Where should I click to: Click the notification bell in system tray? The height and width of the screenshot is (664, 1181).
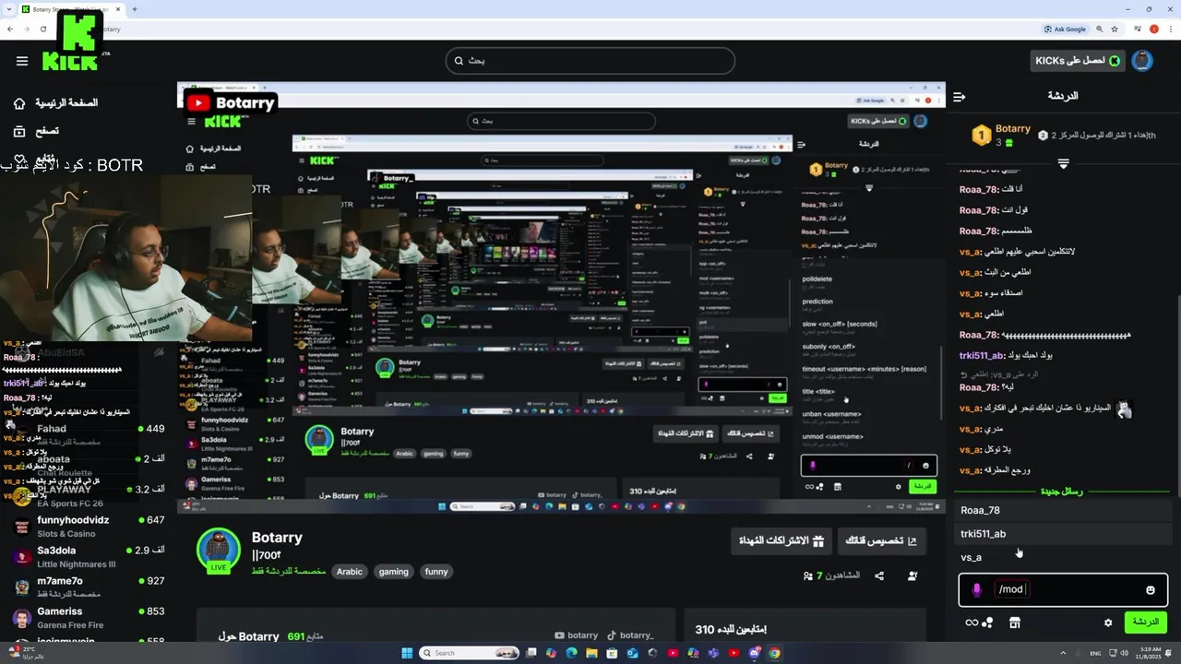(x=1168, y=653)
